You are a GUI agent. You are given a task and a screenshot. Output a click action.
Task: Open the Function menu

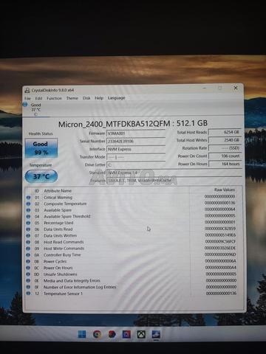coord(54,98)
